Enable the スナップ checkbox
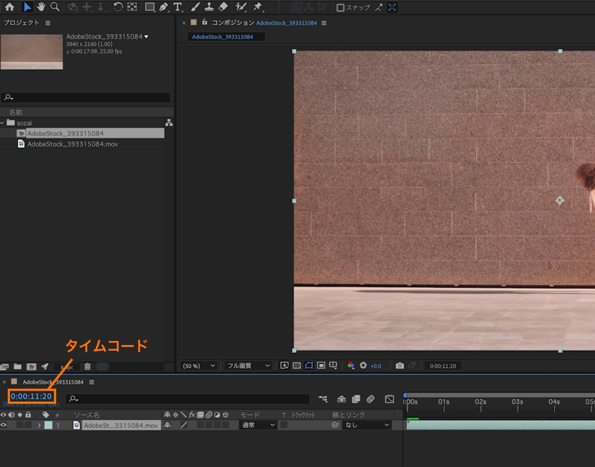 (340, 7)
